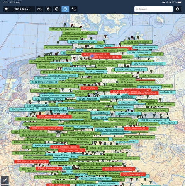Select the EDWK Karlshöfen label
This screenshot has width=185, height=186.
(74, 69)
